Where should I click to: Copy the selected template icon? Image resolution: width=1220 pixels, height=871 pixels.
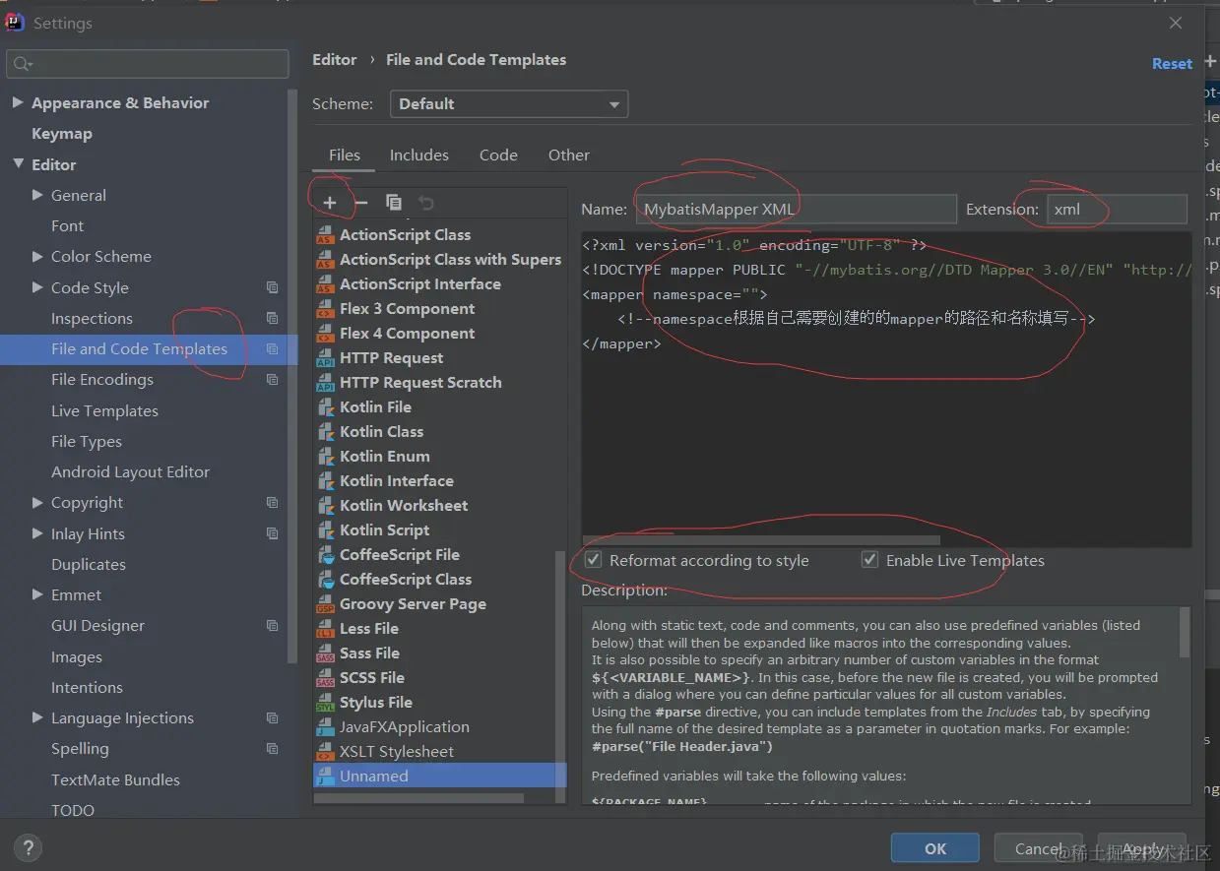click(394, 203)
